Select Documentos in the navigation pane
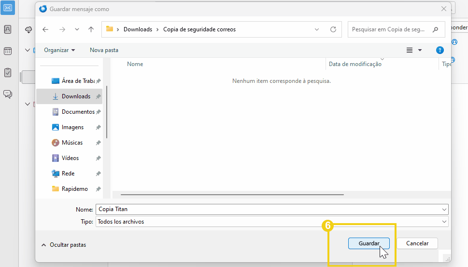Viewport: 468px width, 267px height. (78, 112)
